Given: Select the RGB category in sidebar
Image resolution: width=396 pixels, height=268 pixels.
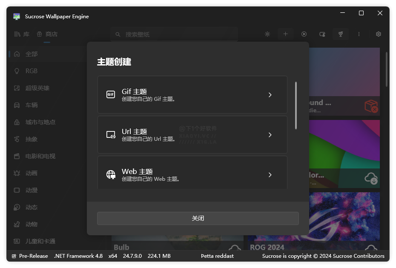Looking at the screenshot, I should coord(48,71).
